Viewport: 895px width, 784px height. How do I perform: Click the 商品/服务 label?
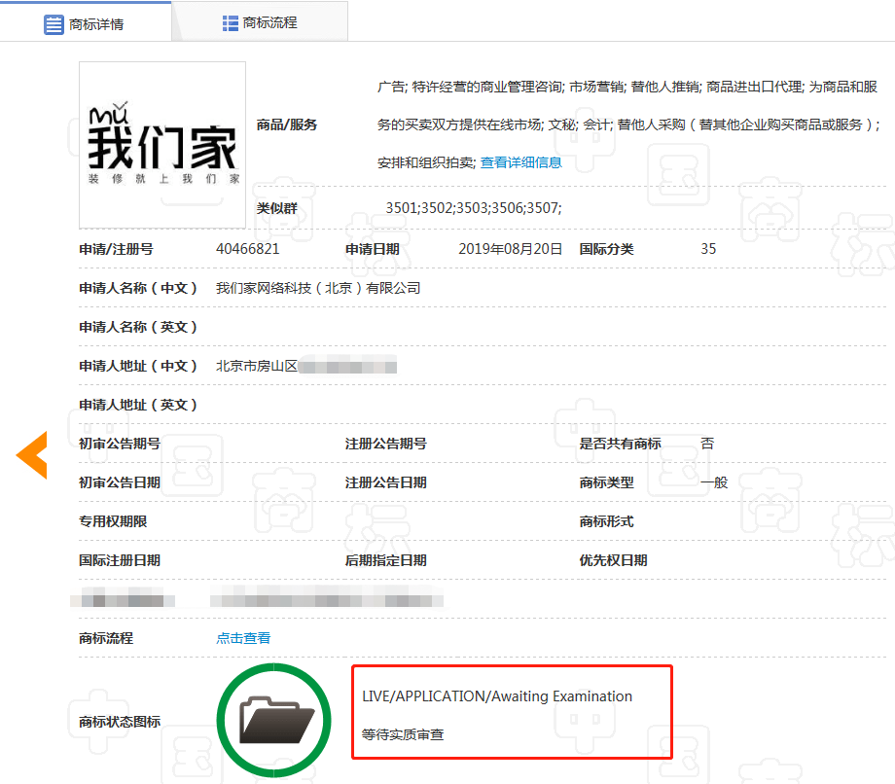tap(287, 125)
